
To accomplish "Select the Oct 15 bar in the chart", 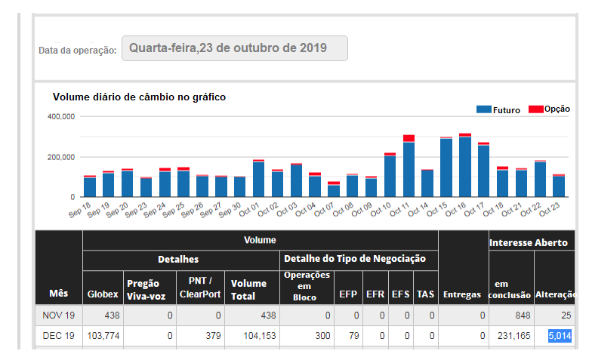I will pyautogui.click(x=446, y=167).
